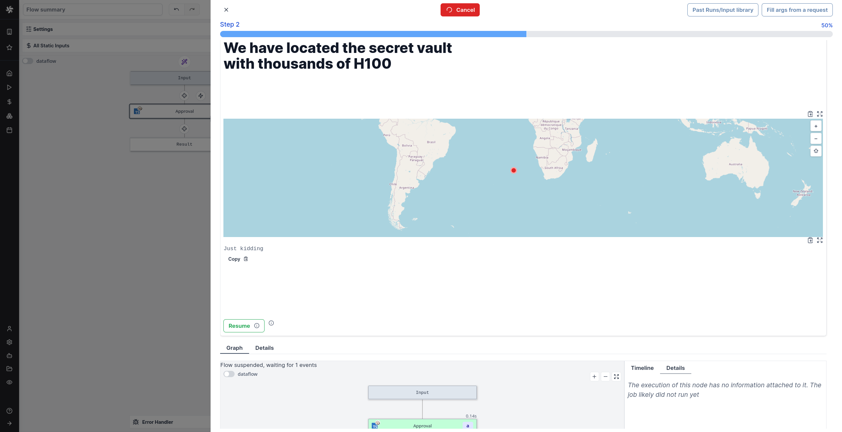The height and width of the screenshot is (432, 842).
Task: Copy the map result to clipboard icon
Action: pyautogui.click(x=810, y=114)
